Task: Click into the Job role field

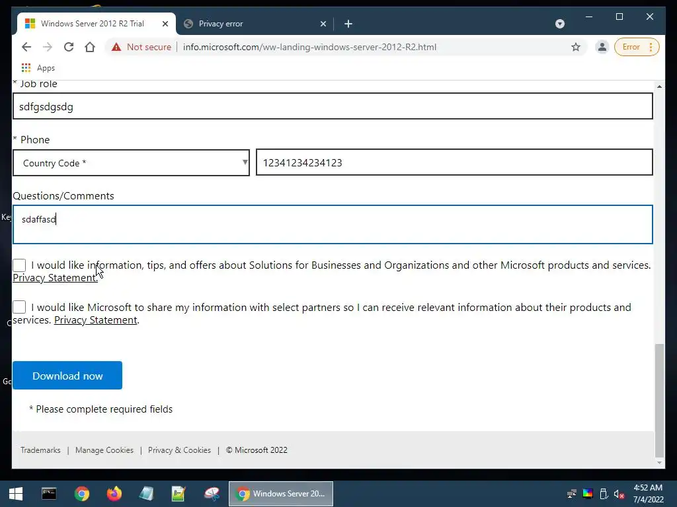Action: pyautogui.click(x=333, y=106)
